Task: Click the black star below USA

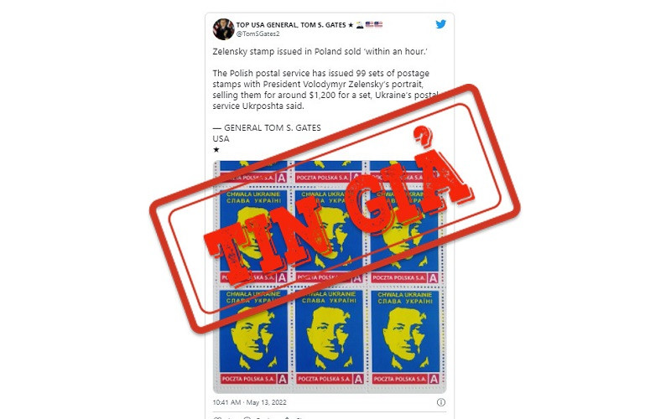Action: click(216, 150)
